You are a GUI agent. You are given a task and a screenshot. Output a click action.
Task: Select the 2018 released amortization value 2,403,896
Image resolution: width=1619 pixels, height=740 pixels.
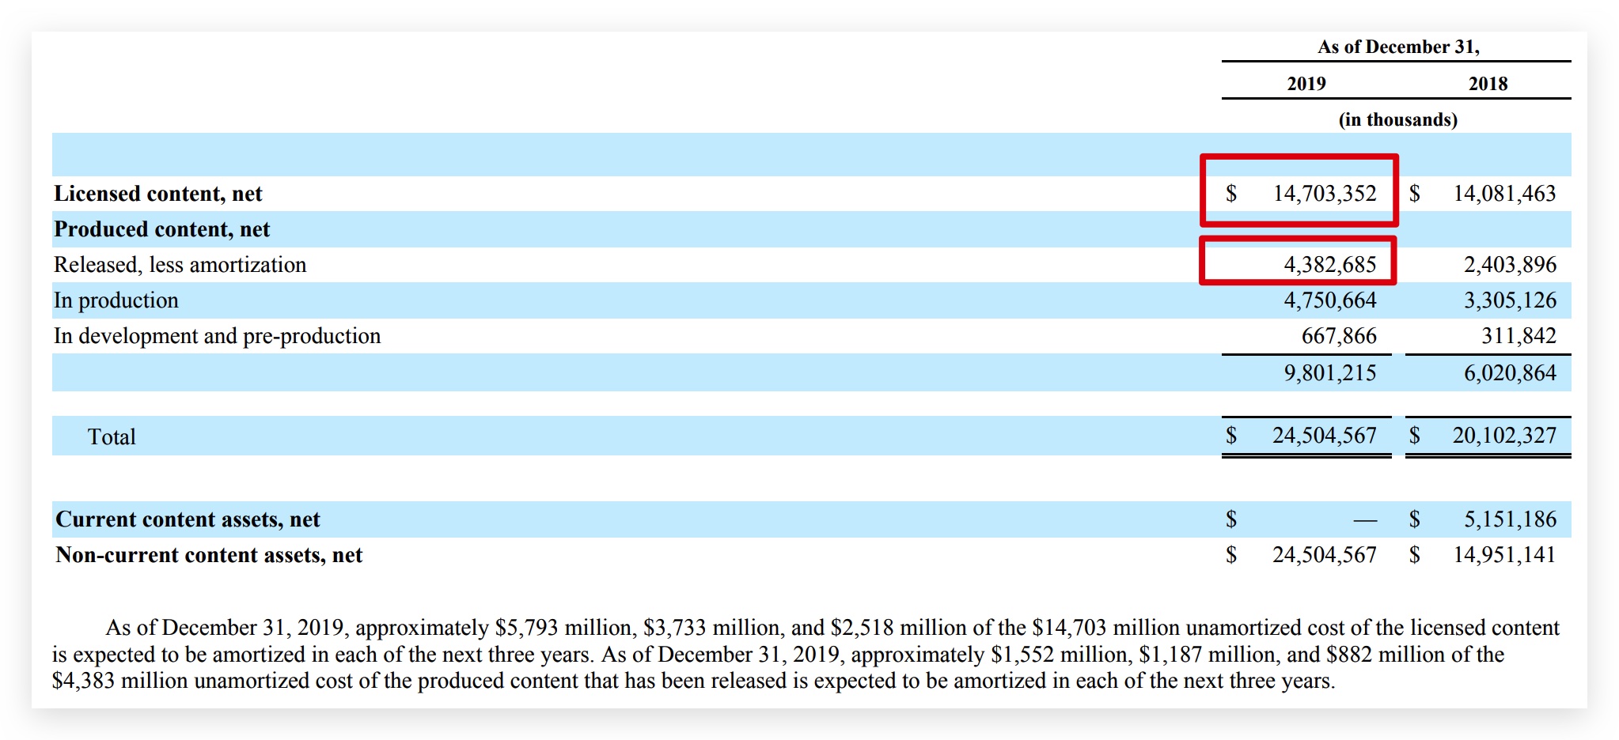pos(1509,265)
